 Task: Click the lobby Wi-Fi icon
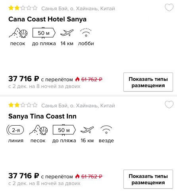click(86, 32)
